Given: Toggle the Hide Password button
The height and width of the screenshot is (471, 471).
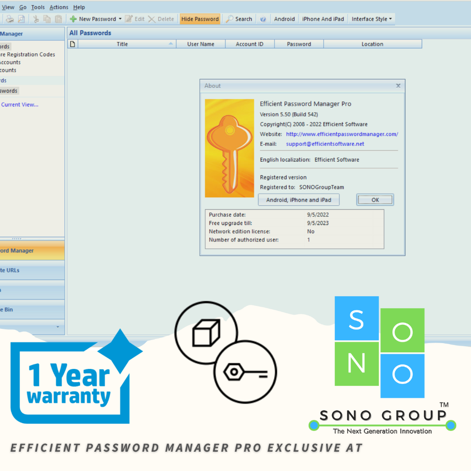Looking at the screenshot, I should coord(200,19).
